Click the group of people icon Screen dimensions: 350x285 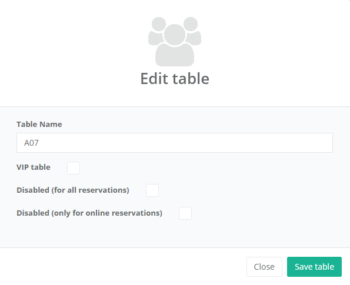[175, 42]
